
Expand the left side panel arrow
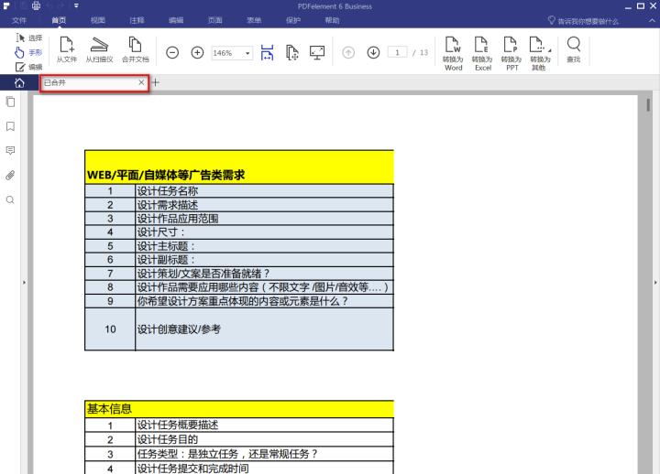(x=24, y=283)
